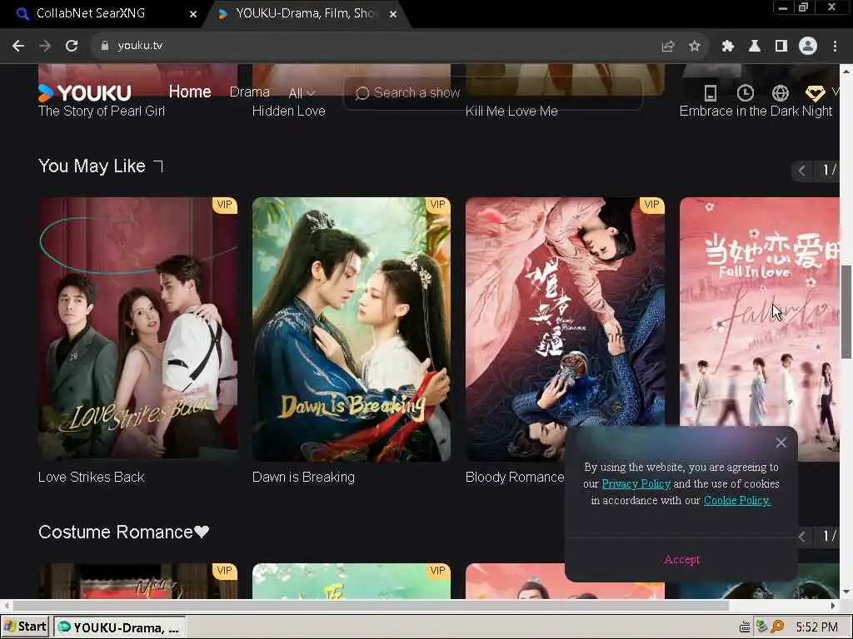Click the VIP diamond icon
Viewport: 853px width, 639px height.
click(x=815, y=93)
